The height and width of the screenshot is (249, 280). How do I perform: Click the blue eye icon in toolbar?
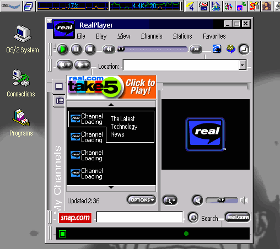[217, 49]
